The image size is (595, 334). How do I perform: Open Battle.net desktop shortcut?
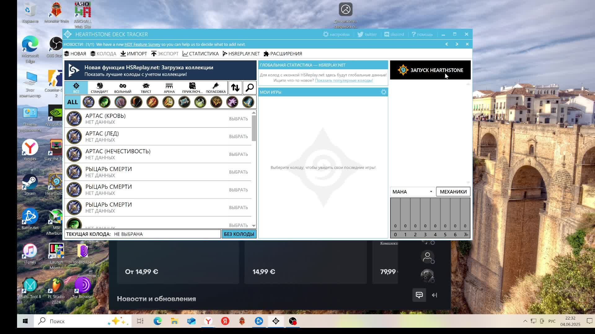pyautogui.click(x=30, y=219)
